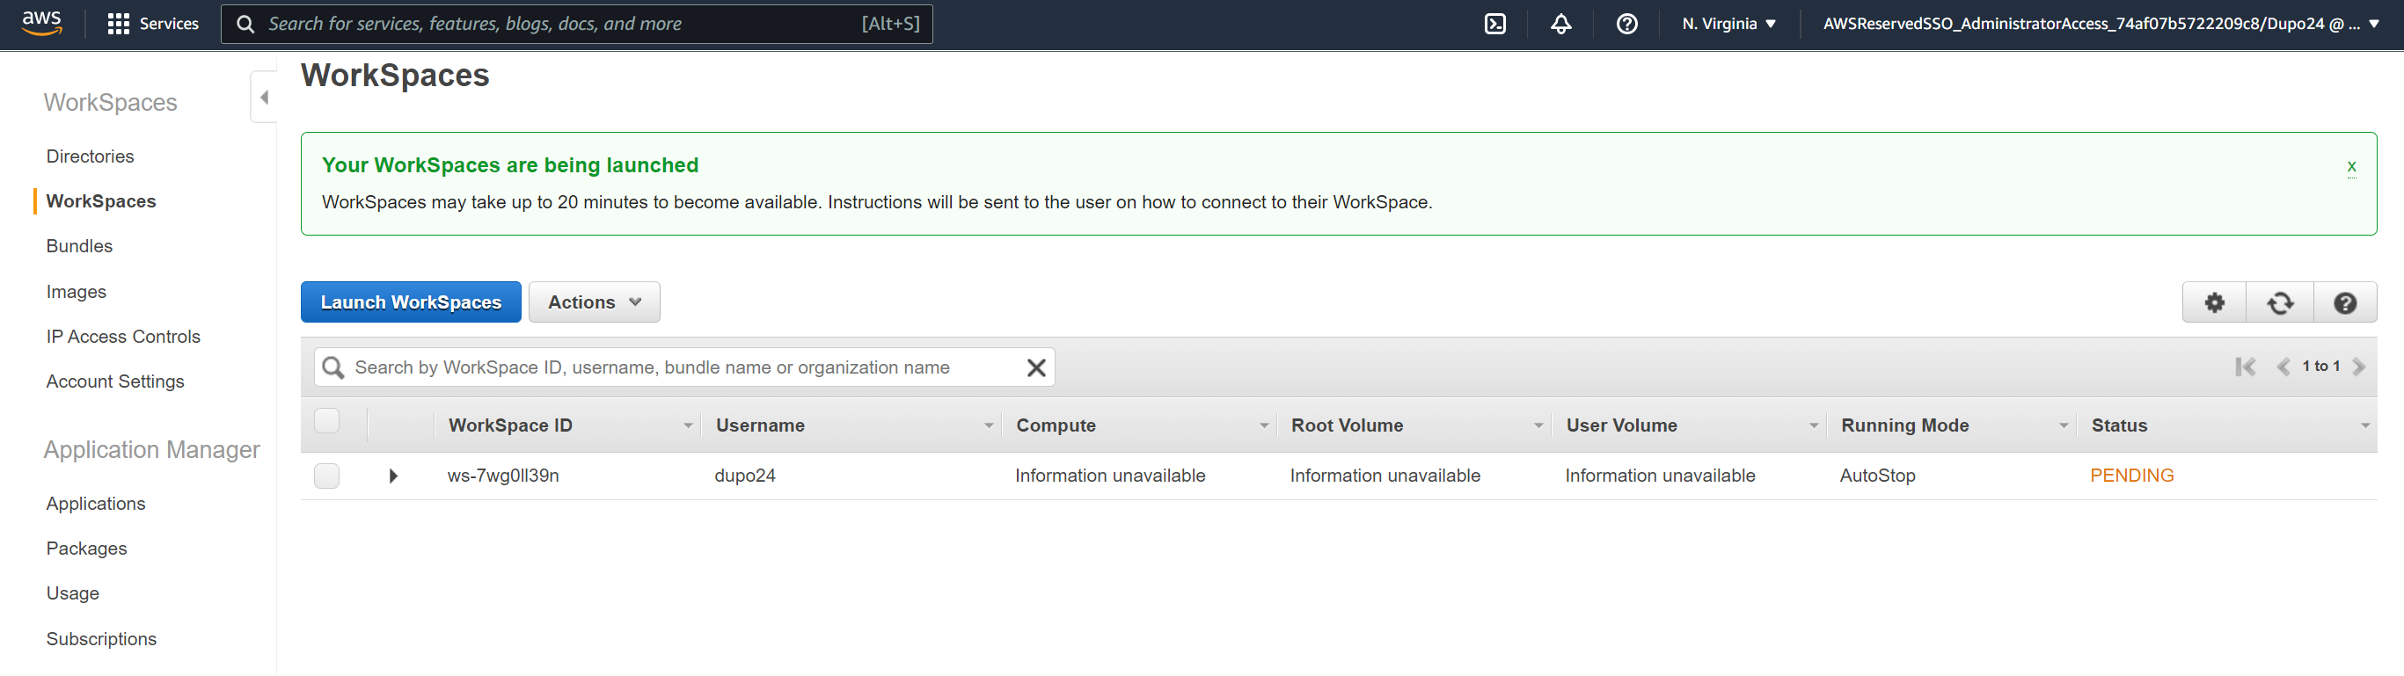Open Compute column sort menu
This screenshot has width=2404, height=676.
point(1264,426)
